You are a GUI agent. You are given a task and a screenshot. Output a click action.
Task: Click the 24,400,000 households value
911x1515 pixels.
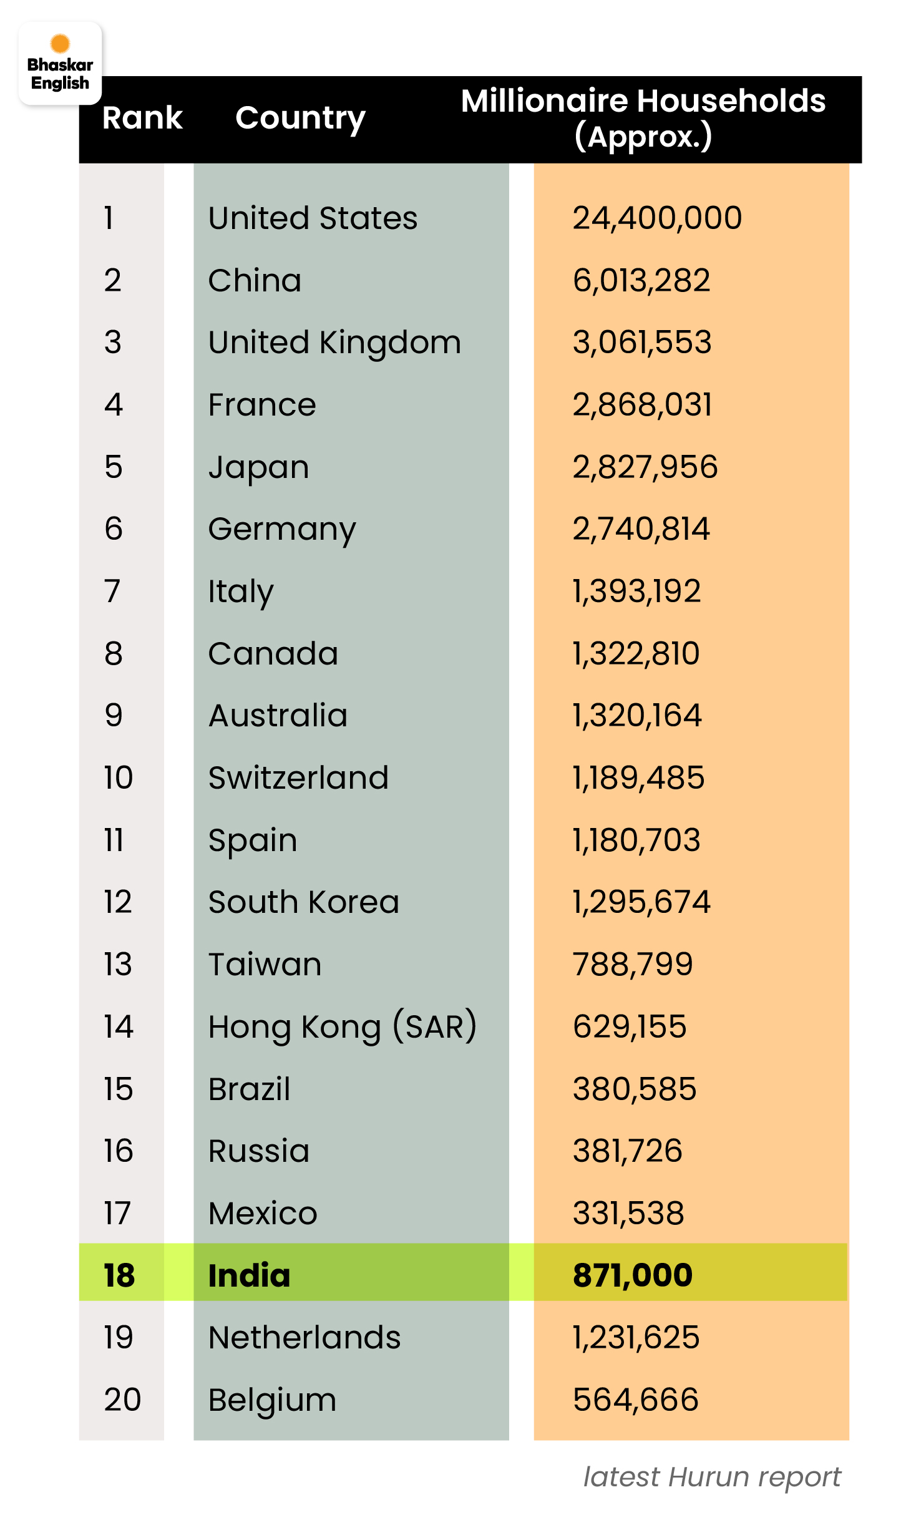(x=657, y=218)
